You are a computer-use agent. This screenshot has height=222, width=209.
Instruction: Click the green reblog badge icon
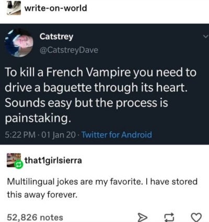pyautogui.click(x=18, y=165)
